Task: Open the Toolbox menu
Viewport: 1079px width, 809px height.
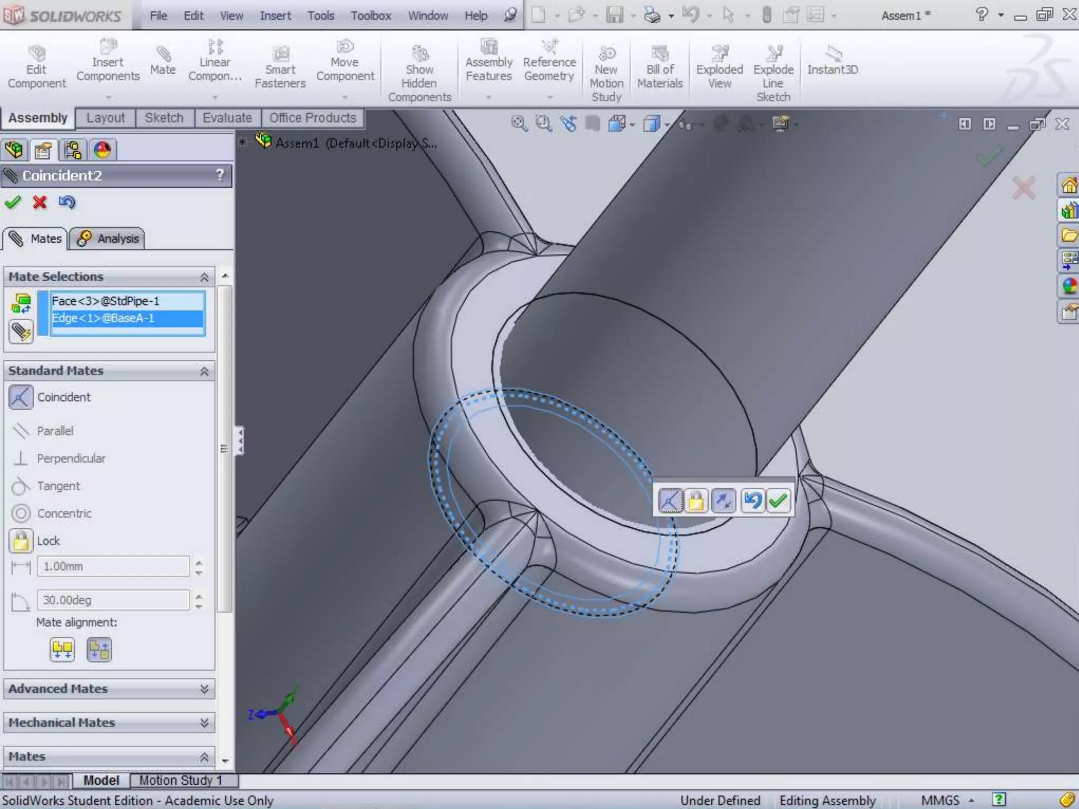Action: pos(370,16)
